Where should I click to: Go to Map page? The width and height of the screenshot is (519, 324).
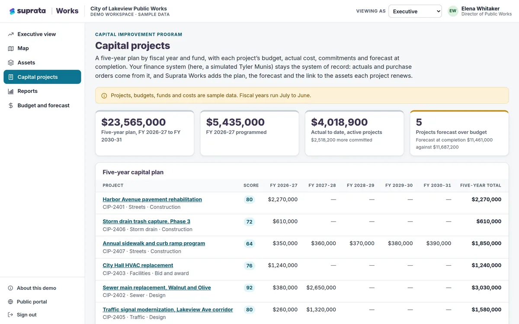click(x=42, y=48)
